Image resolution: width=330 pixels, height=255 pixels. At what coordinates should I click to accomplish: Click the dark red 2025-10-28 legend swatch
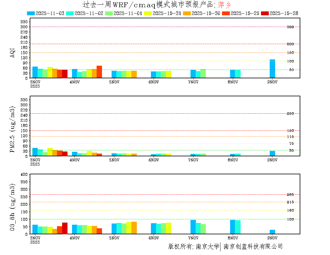tap(265, 13)
